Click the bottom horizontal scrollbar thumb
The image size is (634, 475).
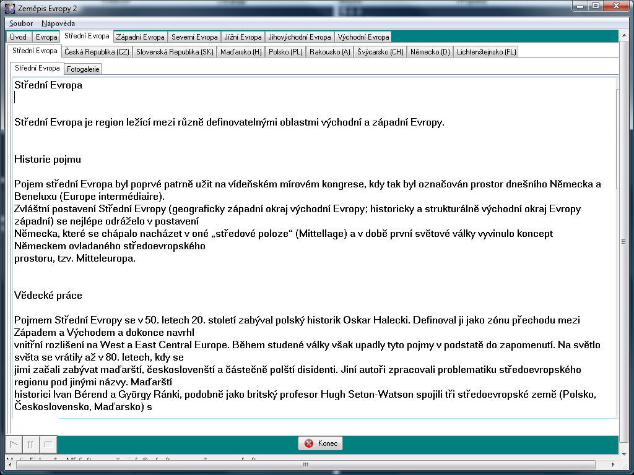(x=305, y=465)
